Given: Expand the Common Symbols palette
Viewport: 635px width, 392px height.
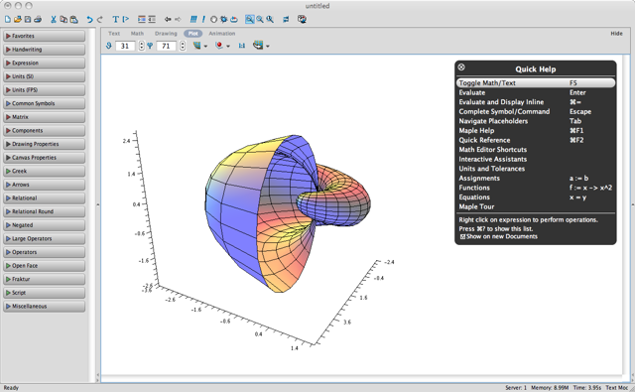Looking at the screenshot, I should pos(44,103).
